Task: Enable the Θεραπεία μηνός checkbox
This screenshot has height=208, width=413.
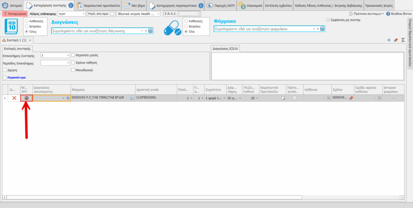Action: point(73,55)
